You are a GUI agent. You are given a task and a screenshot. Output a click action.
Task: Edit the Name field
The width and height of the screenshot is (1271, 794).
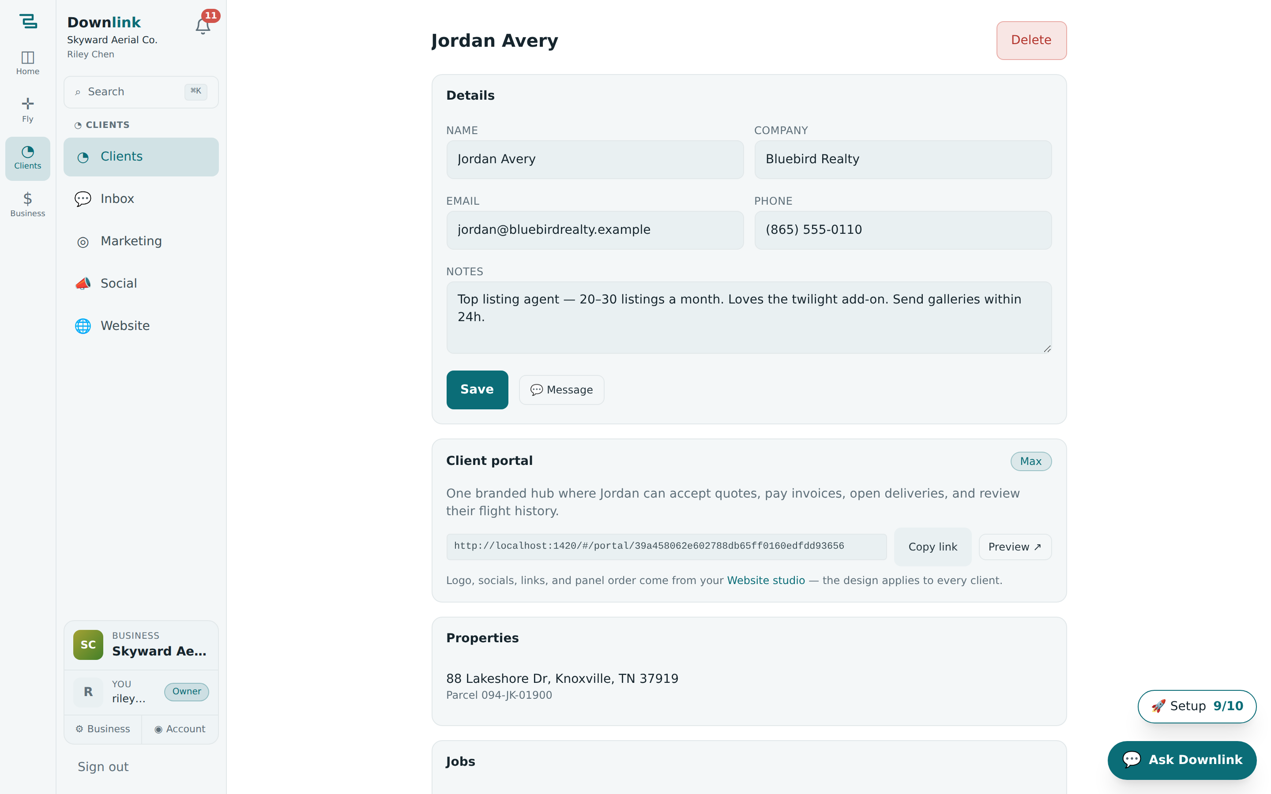[x=595, y=160]
